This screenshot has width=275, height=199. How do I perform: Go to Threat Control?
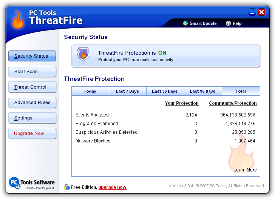click(x=32, y=87)
